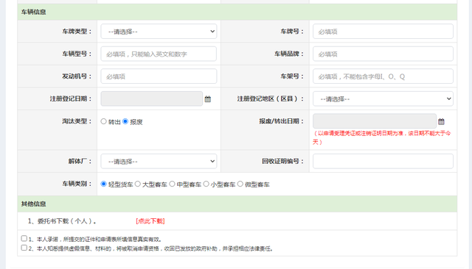
Task: Tick the second declaration checkbox 本人知悉
Action: pos(24,248)
